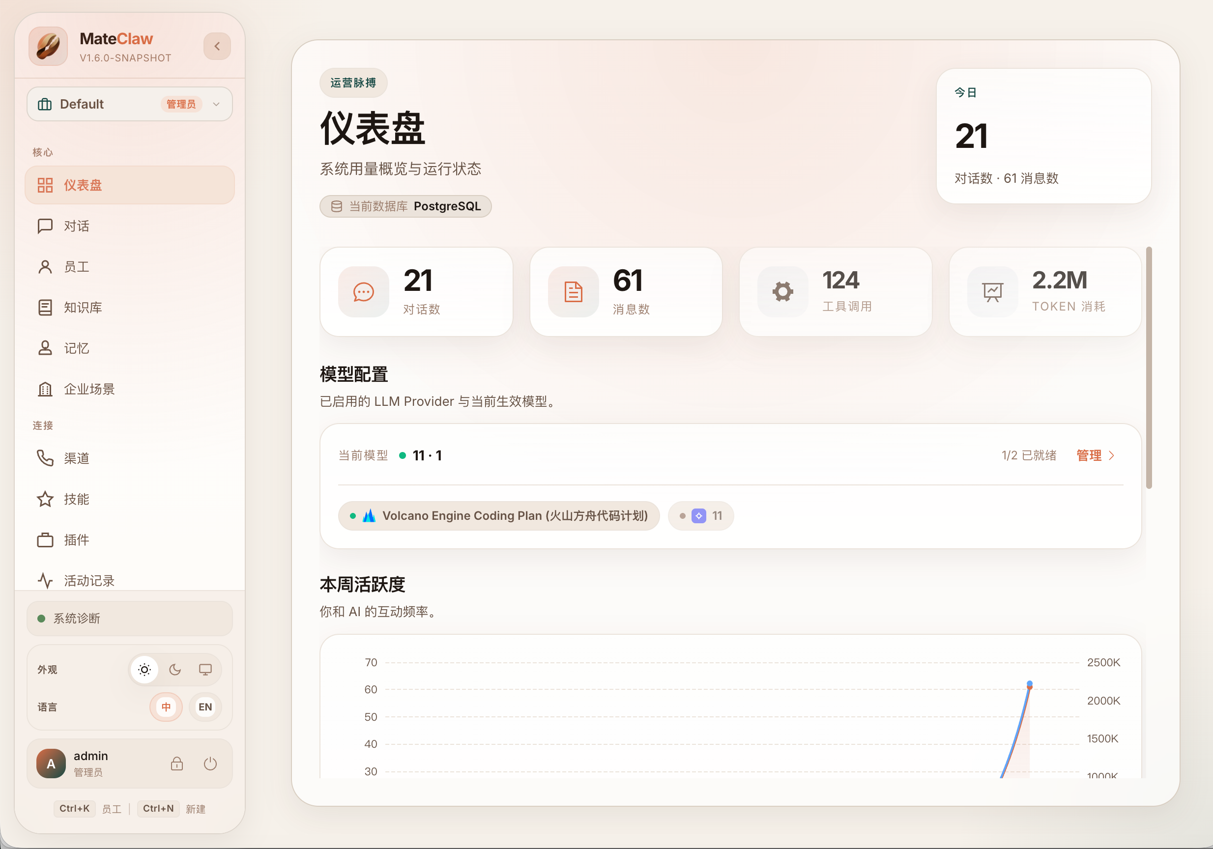Viewport: 1213px width, 849px height.
Task: Navigate to 记忆 memory page
Action: tap(129, 348)
